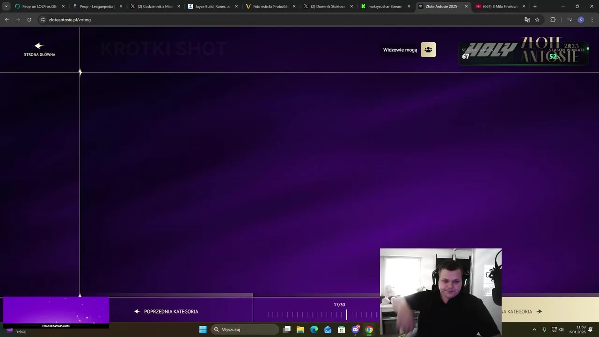Go to the next kategoria arrow
Screen dimensions: 599x337
click(x=539, y=311)
